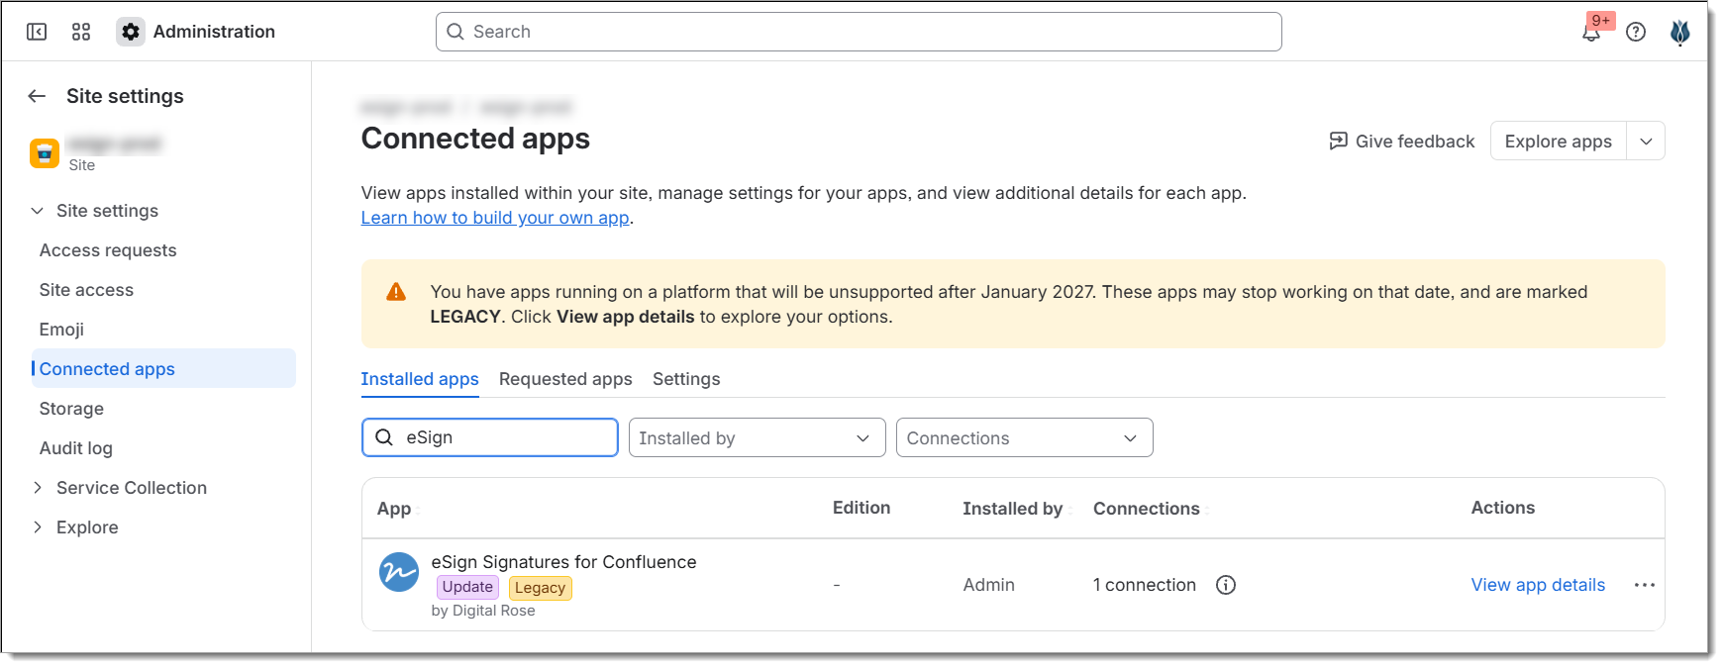Go back using the arrow beside Site settings

click(x=38, y=96)
